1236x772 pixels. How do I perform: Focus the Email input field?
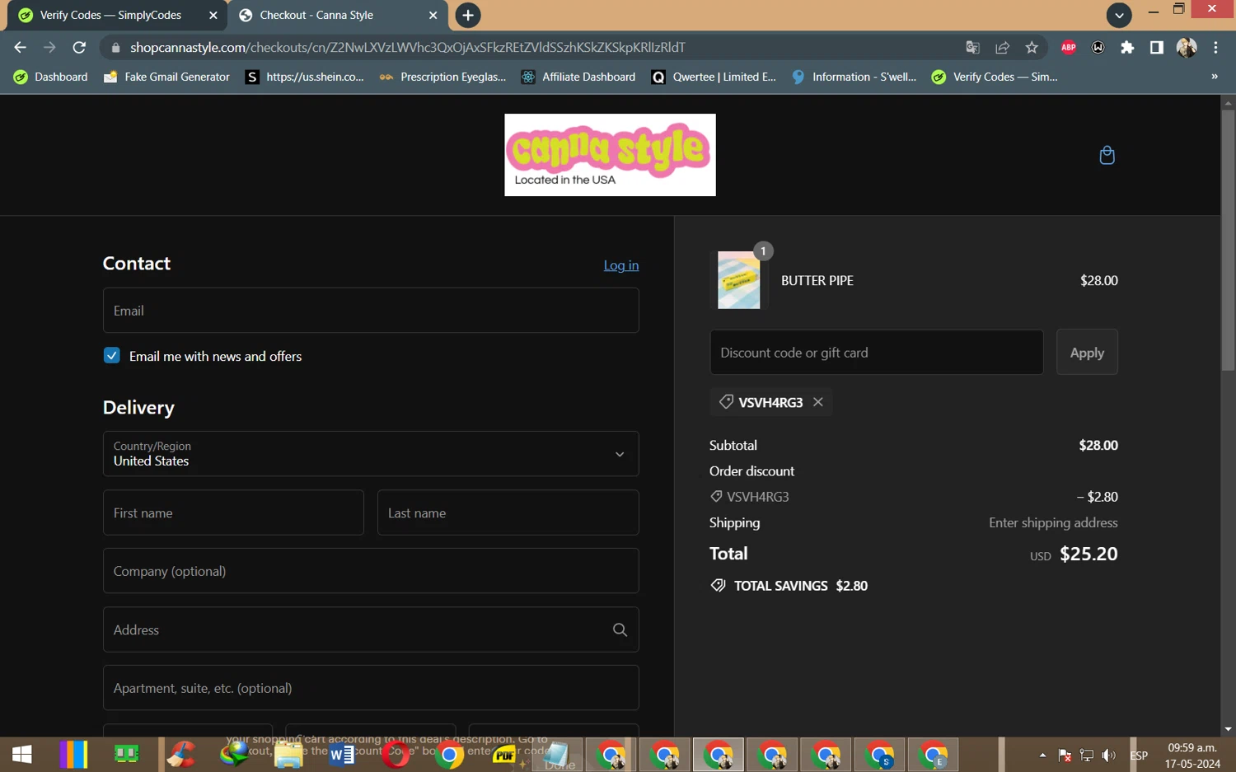tap(371, 311)
